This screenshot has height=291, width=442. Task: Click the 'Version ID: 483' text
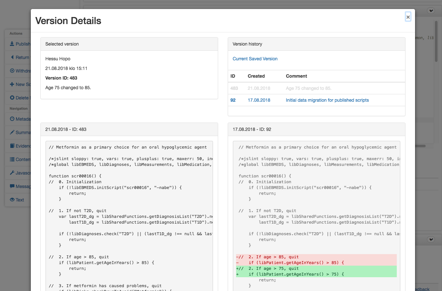click(61, 78)
